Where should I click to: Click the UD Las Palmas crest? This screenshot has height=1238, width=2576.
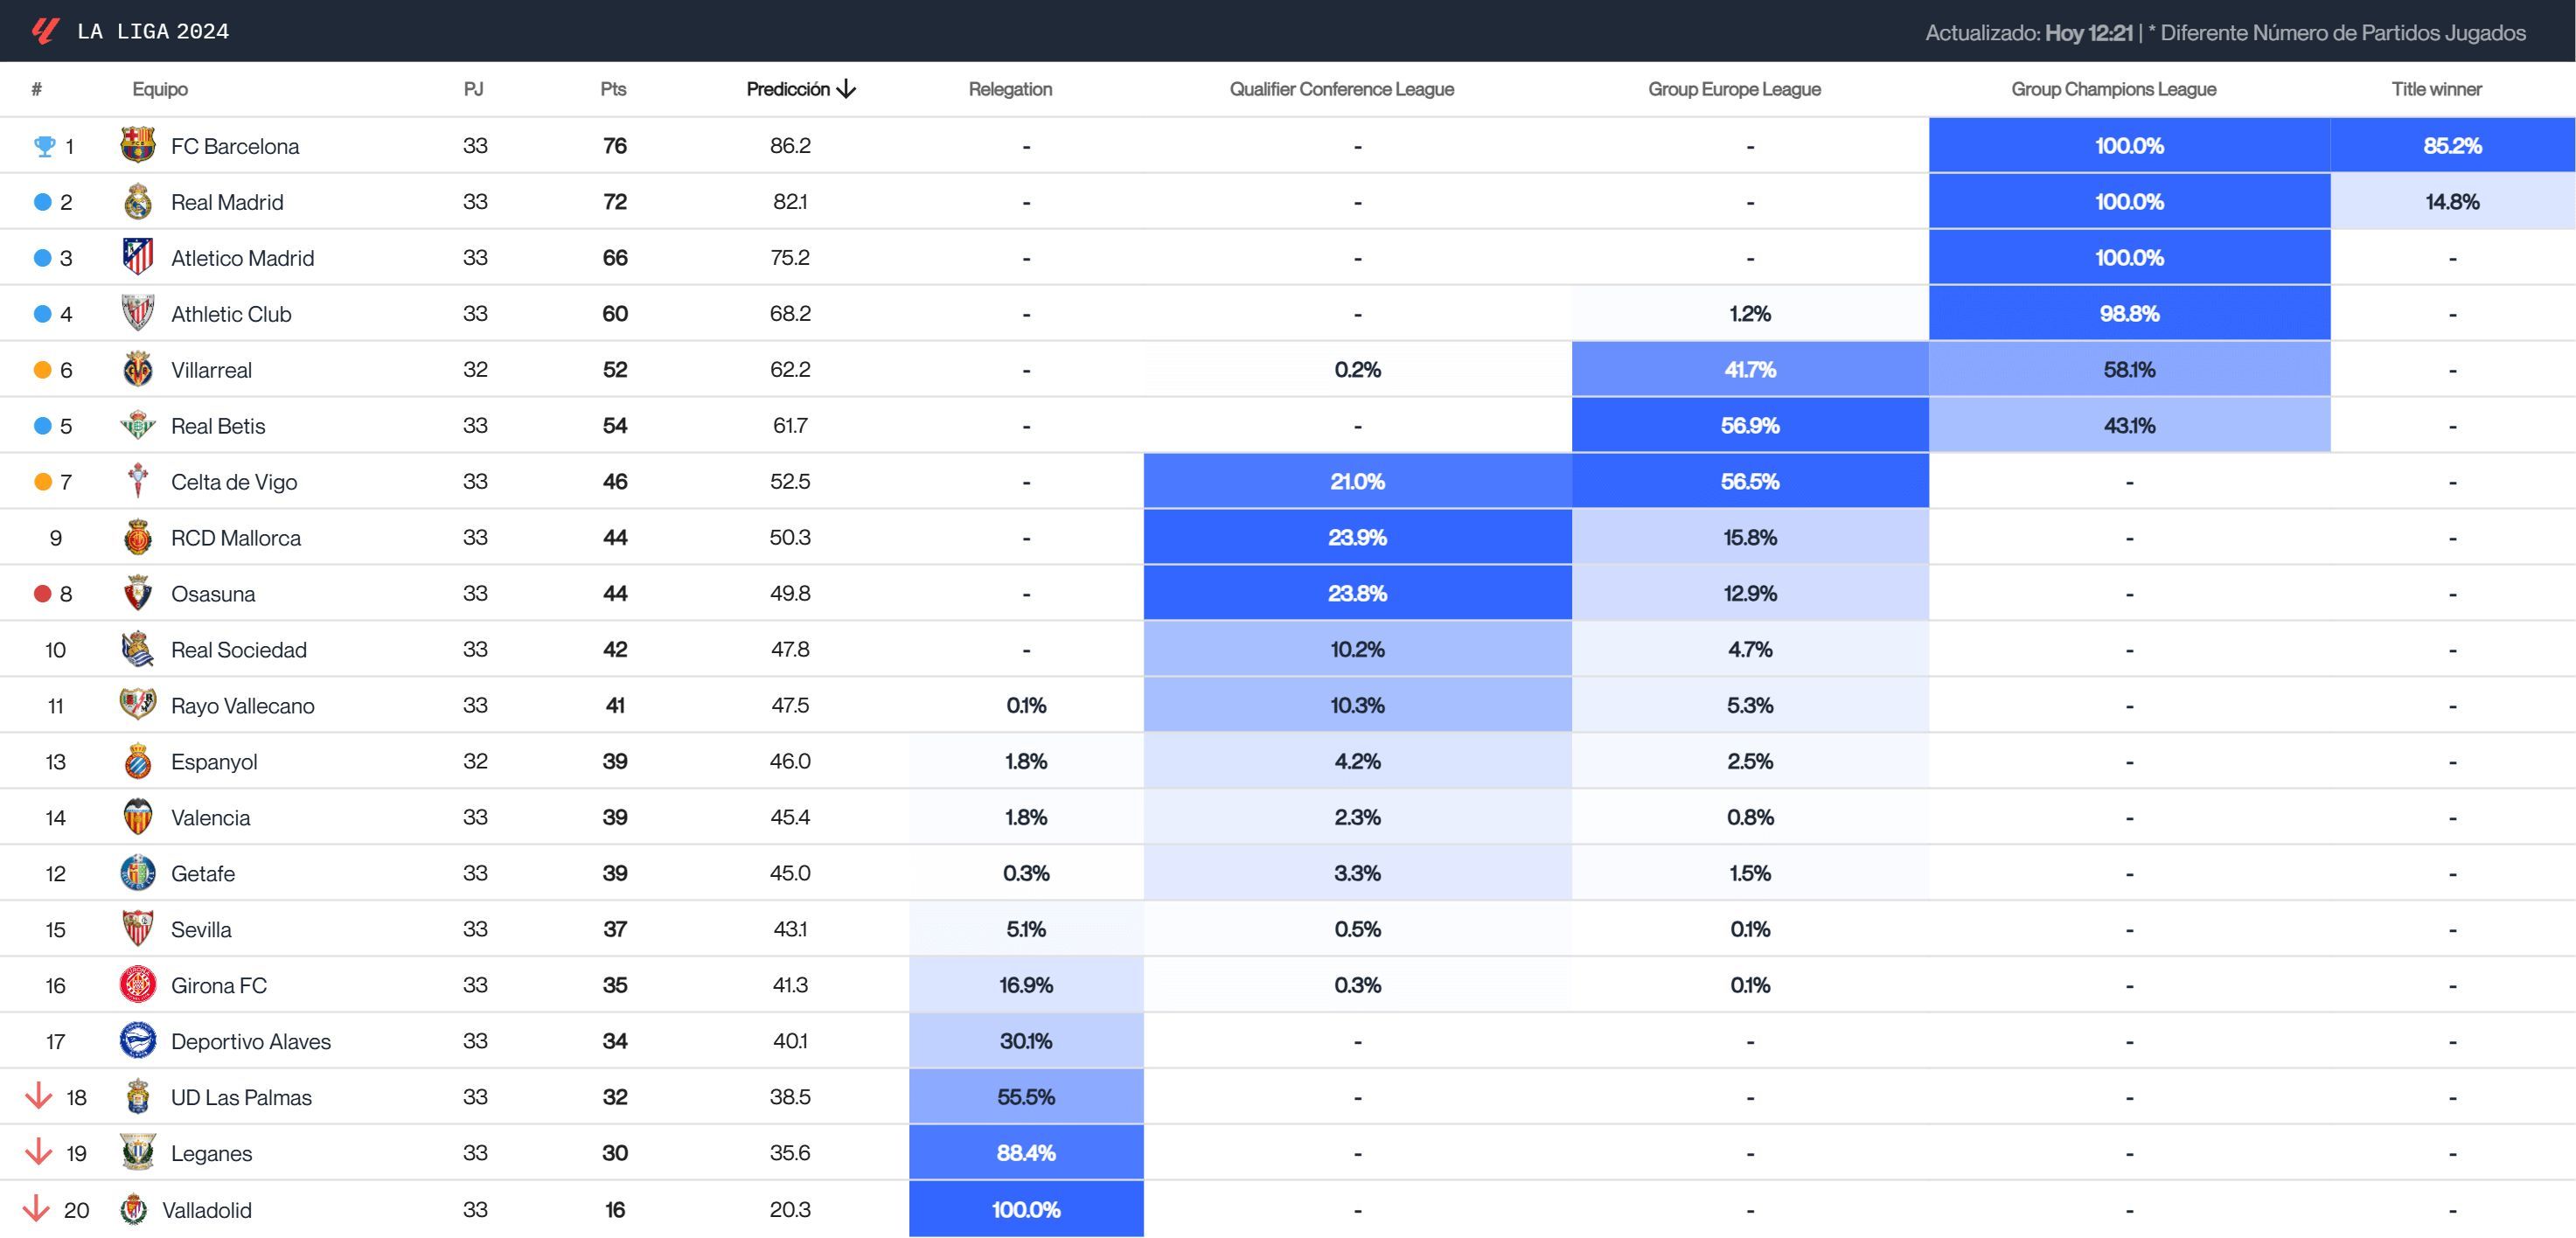tap(139, 1097)
